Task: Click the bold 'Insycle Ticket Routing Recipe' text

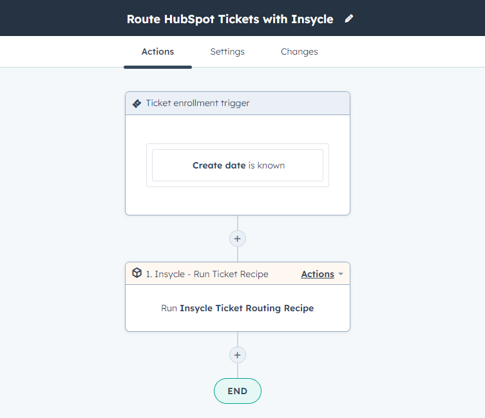Action: (247, 308)
